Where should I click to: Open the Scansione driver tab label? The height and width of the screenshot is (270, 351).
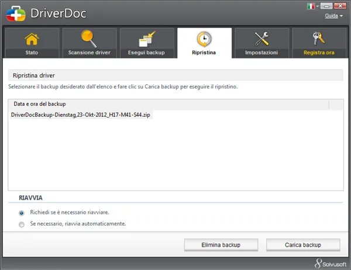(90, 53)
